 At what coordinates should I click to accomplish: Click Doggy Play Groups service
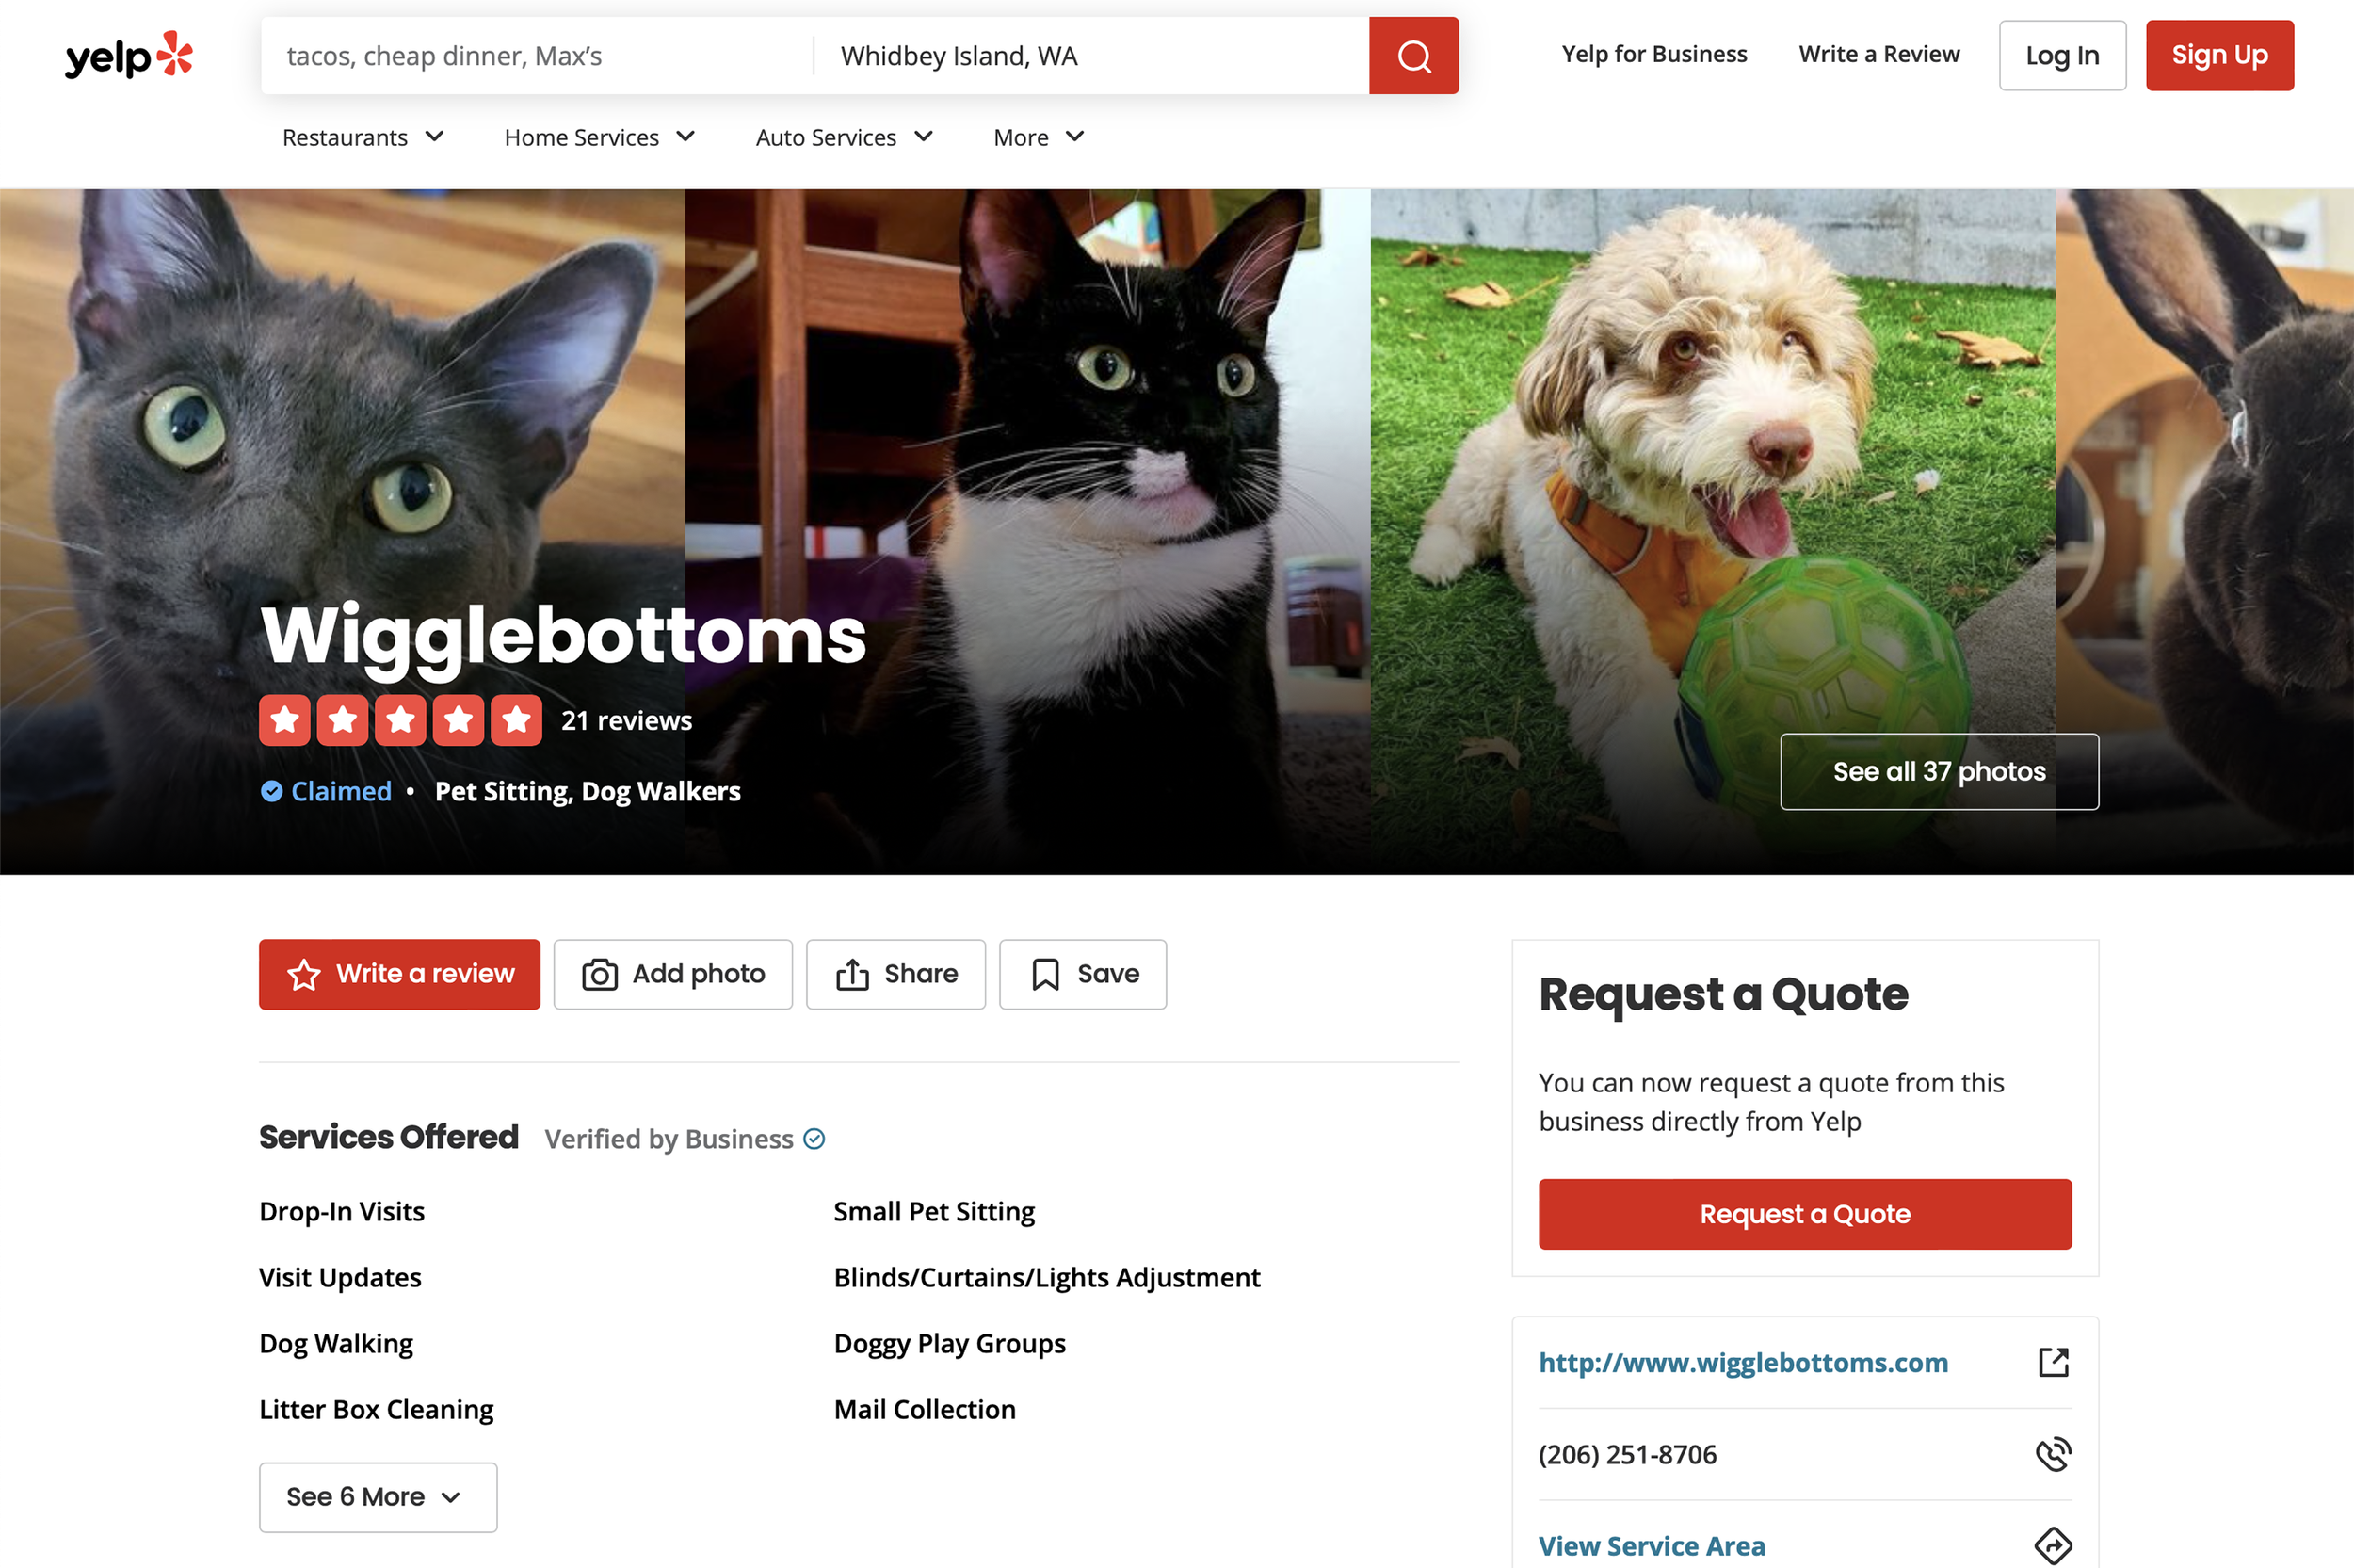[x=949, y=1343]
